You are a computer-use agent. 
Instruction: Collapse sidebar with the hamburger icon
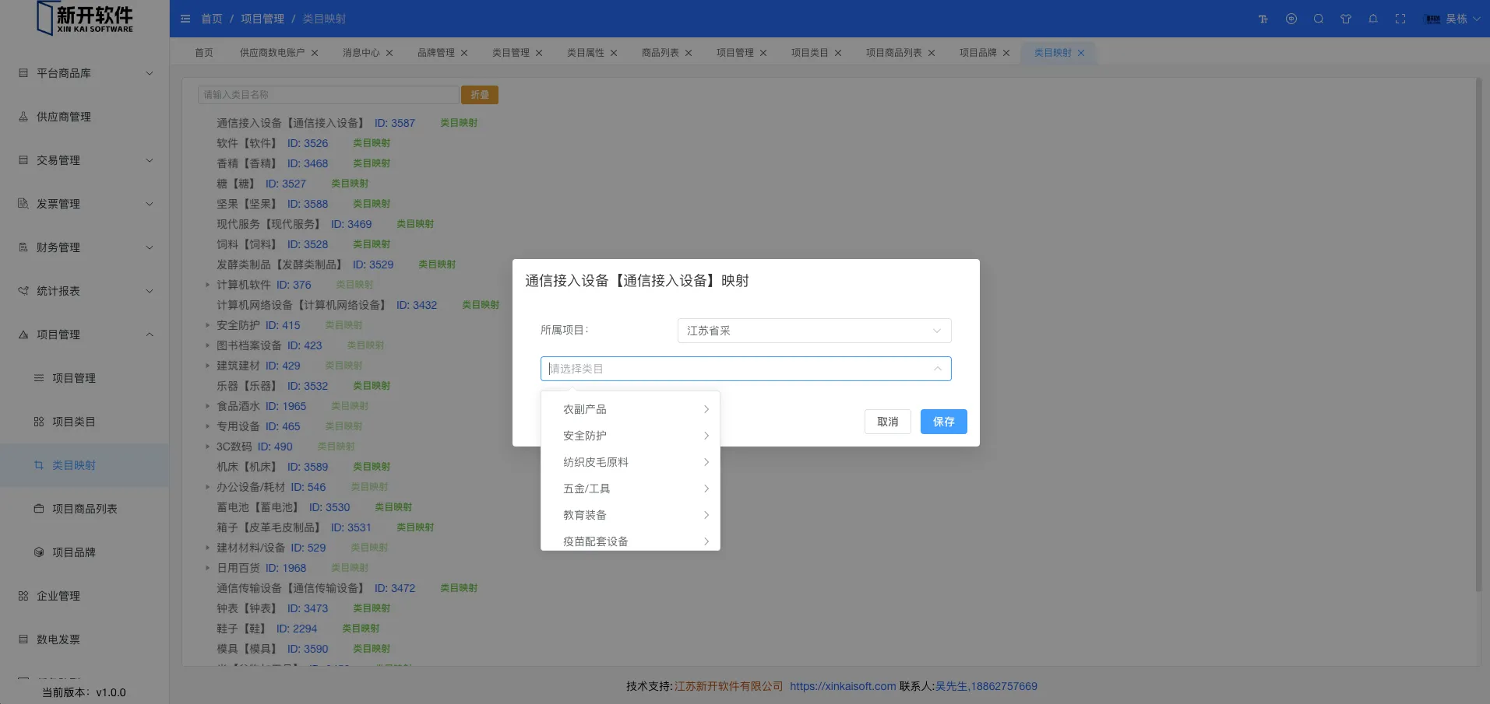click(185, 19)
